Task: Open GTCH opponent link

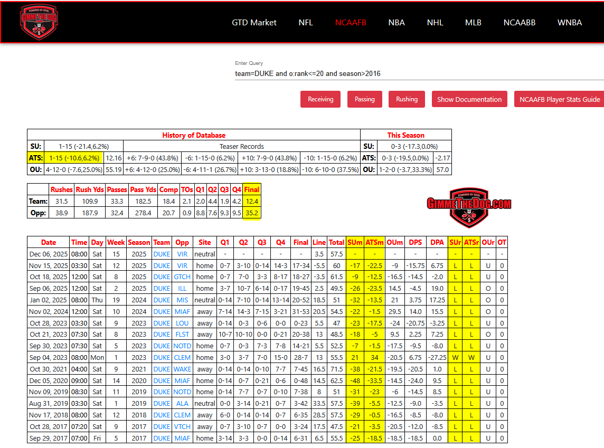Action: click(x=182, y=277)
